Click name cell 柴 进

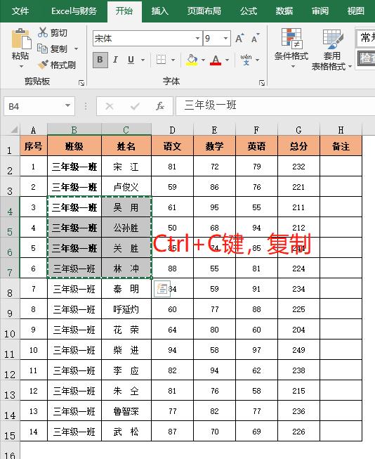click(126, 350)
